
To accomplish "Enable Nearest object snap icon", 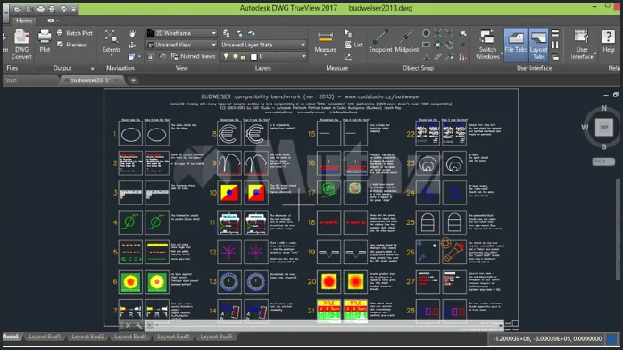I will (x=449, y=57).
